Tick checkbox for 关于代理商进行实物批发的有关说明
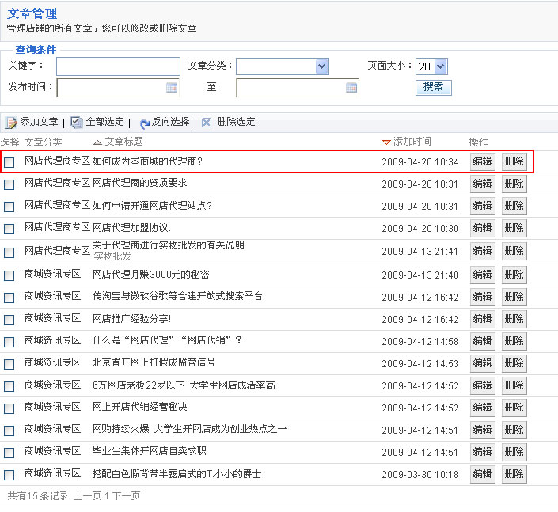The height and width of the screenshot is (512, 558). click(9, 252)
